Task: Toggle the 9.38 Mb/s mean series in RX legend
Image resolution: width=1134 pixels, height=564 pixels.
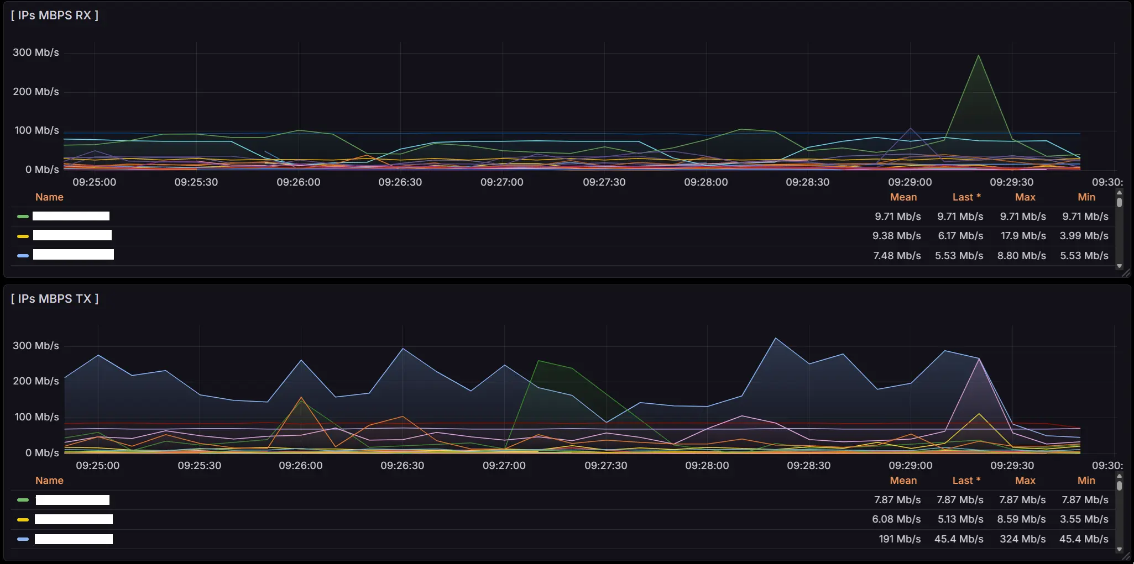Action: [x=72, y=236]
